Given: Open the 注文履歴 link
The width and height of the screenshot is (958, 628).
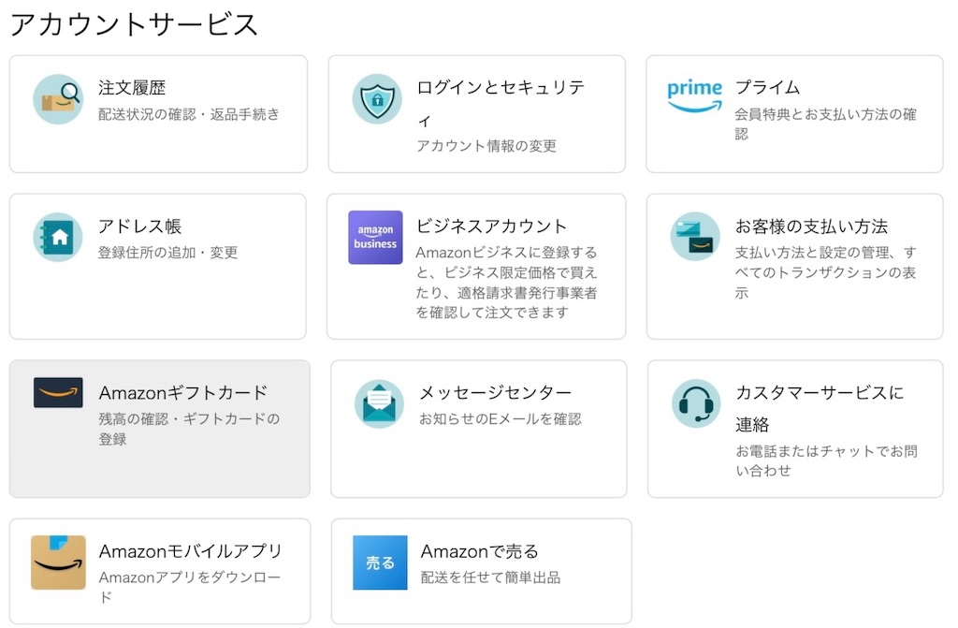Looking at the screenshot, I should coord(132,88).
